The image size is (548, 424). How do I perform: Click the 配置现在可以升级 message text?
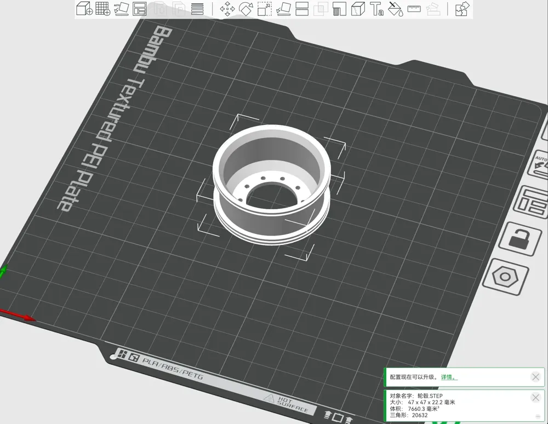412,377
